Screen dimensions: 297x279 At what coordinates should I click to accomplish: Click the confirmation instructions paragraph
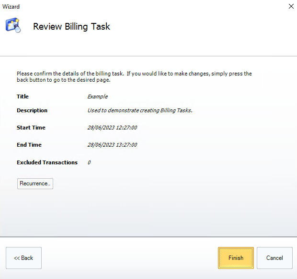[x=134, y=77]
